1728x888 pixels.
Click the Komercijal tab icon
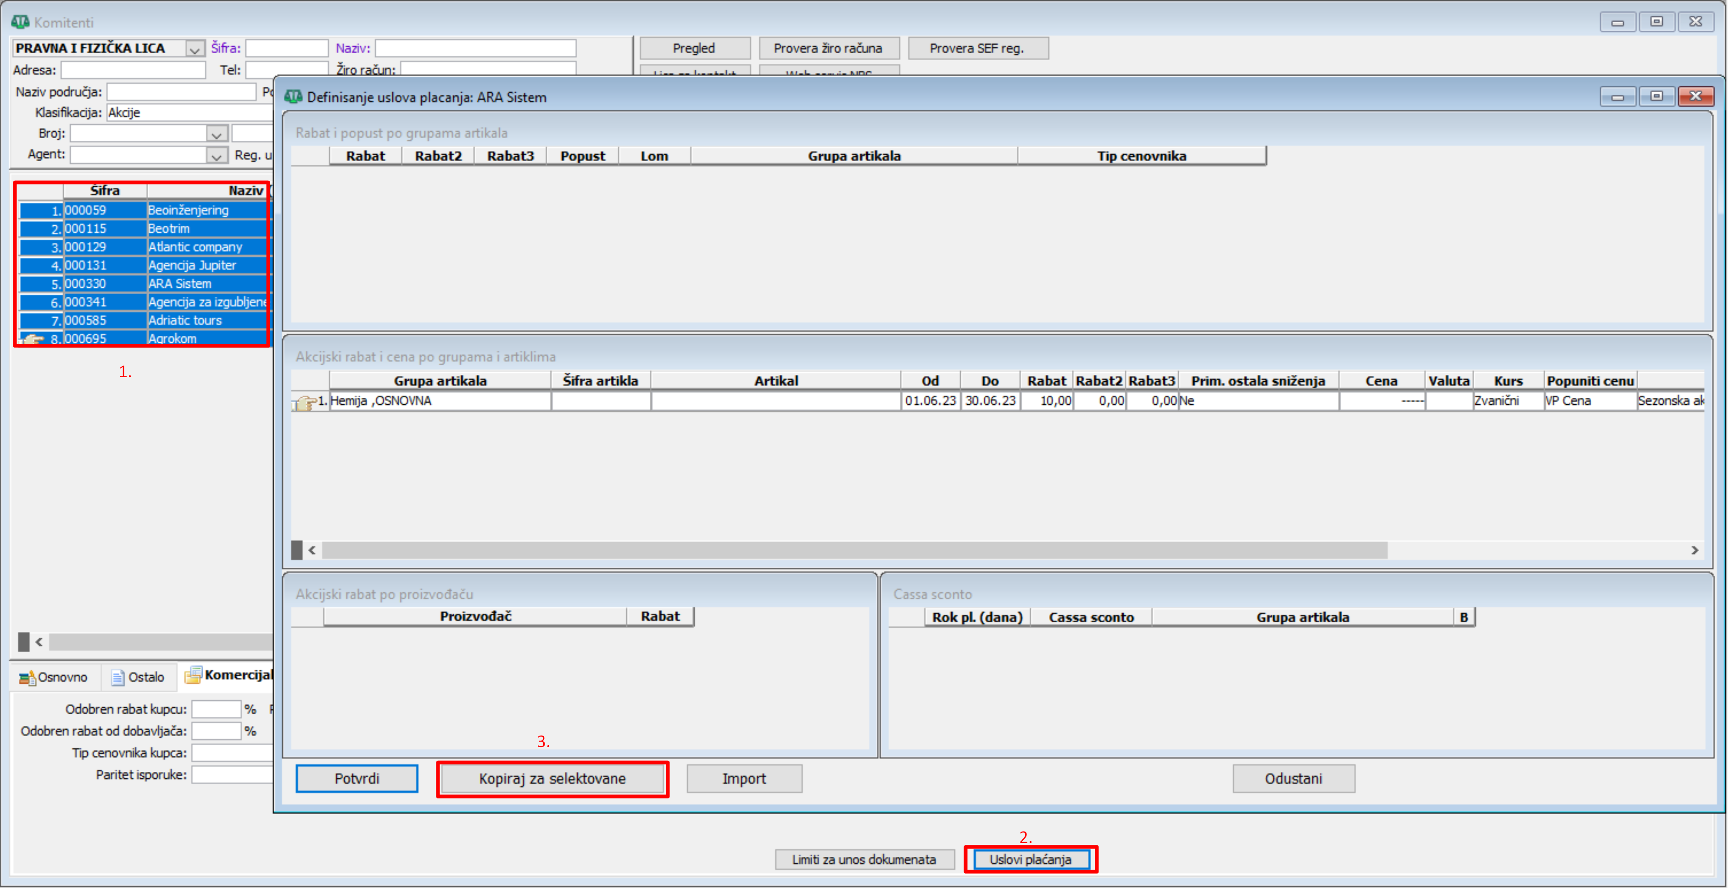click(x=193, y=675)
